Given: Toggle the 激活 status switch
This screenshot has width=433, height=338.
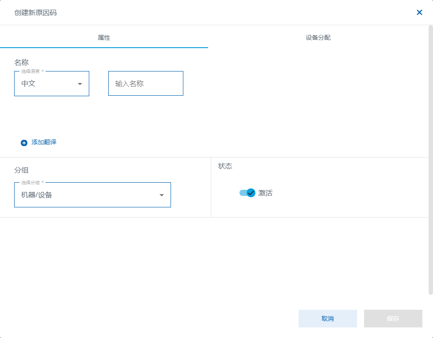Looking at the screenshot, I should [x=247, y=193].
